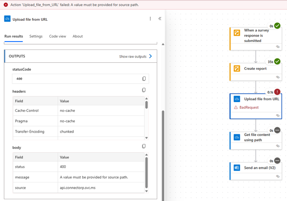Copy the statusCode value
287x201 pixels.
tap(144, 79)
